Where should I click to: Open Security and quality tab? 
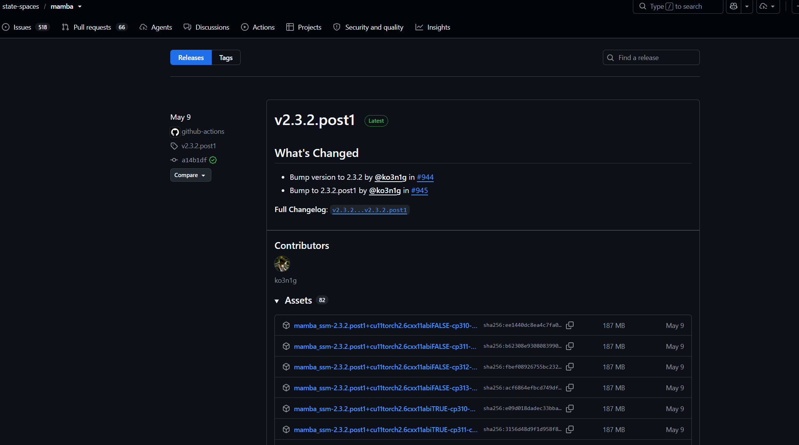[x=368, y=27]
